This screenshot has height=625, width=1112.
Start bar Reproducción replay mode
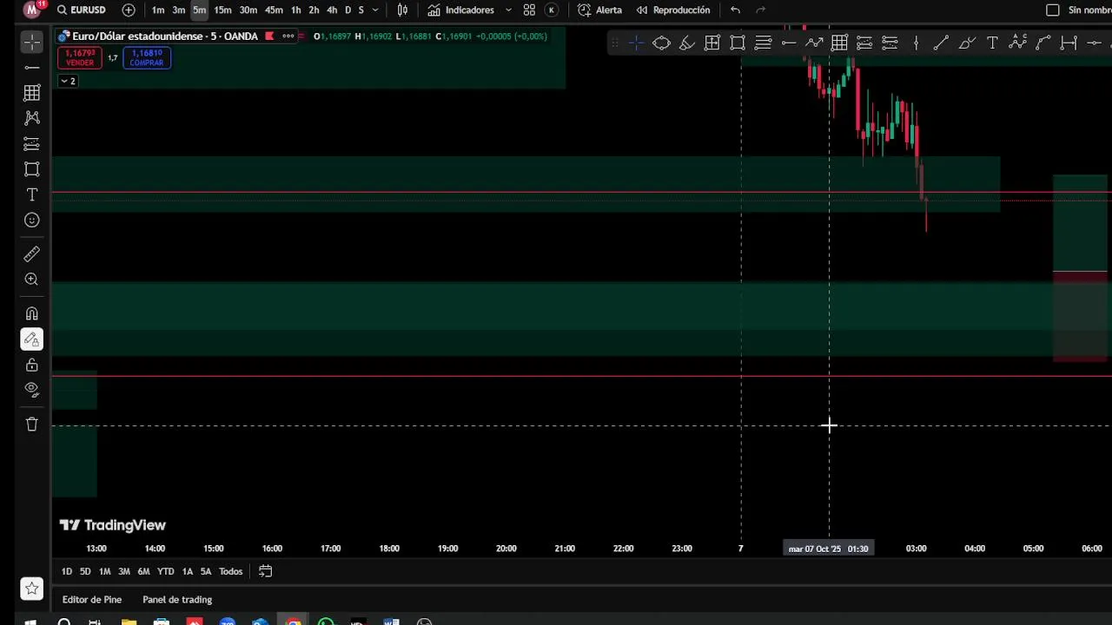click(x=673, y=10)
